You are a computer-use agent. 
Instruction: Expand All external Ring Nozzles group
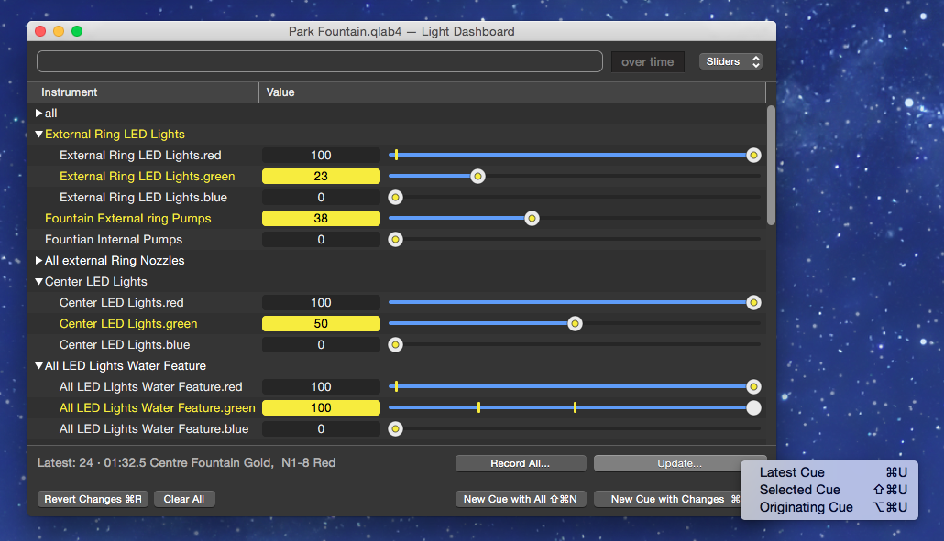pyautogui.click(x=38, y=260)
